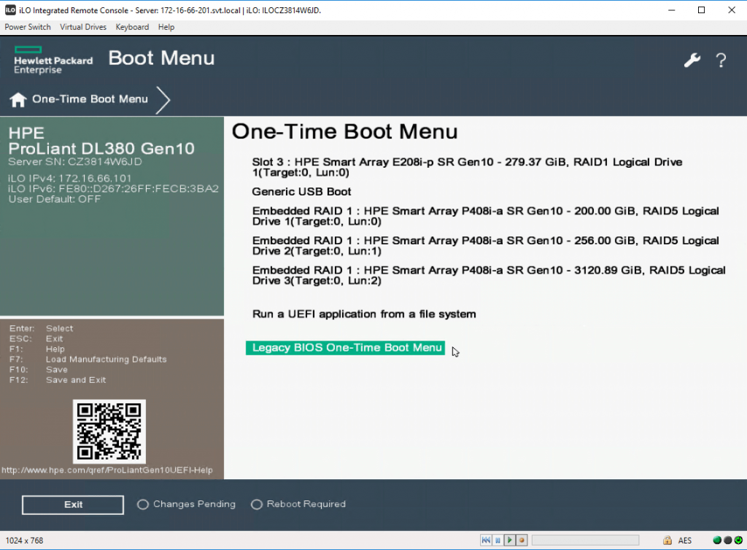Click the skip-to-start playback icon
The image size is (747, 550).
click(x=486, y=541)
